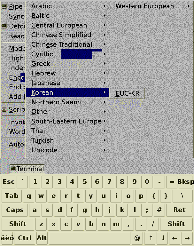Open the Turkish encoding submenu
The height and width of the screenshot is (246, 194).
point(67,140)
